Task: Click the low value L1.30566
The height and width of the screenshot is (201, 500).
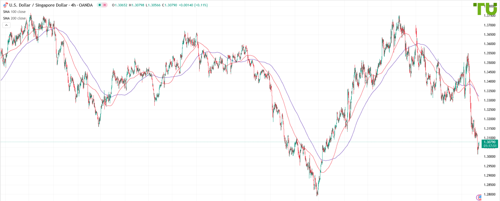Action: point(153,5)
